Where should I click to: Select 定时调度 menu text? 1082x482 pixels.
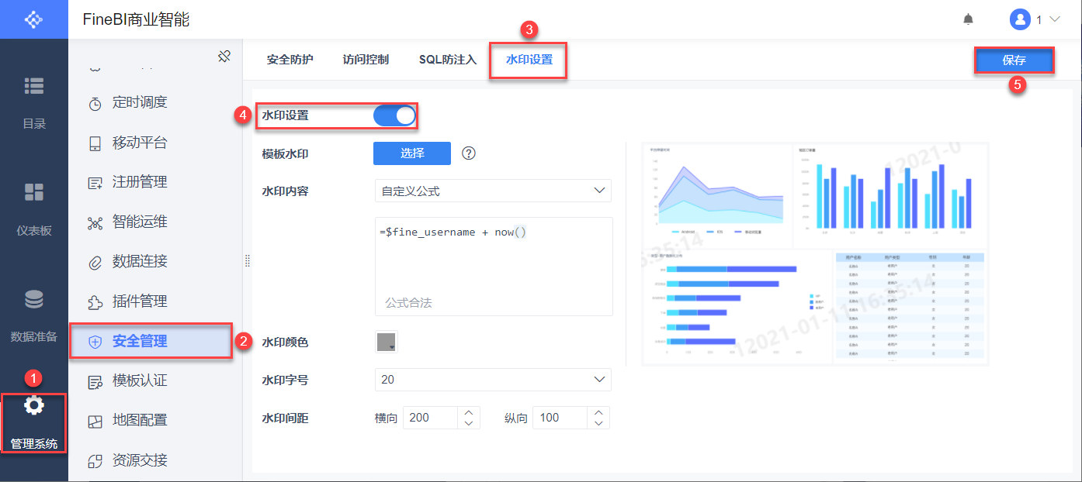(140, 102)
